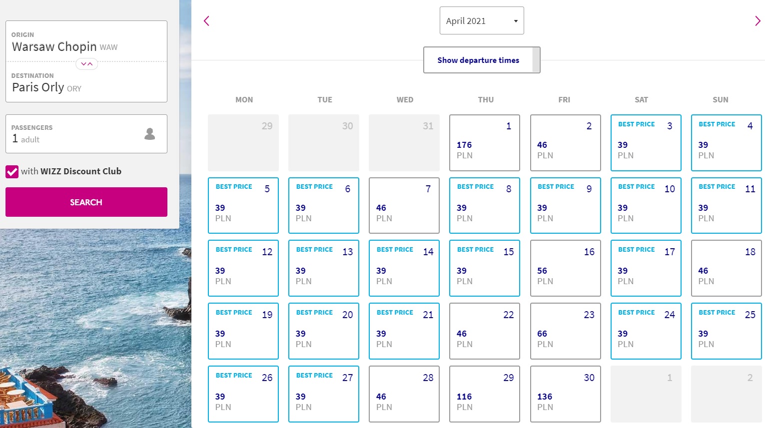Select the Paris Orly destination field
This screenshot has height=428, width=765.
(x=86, y=82)
